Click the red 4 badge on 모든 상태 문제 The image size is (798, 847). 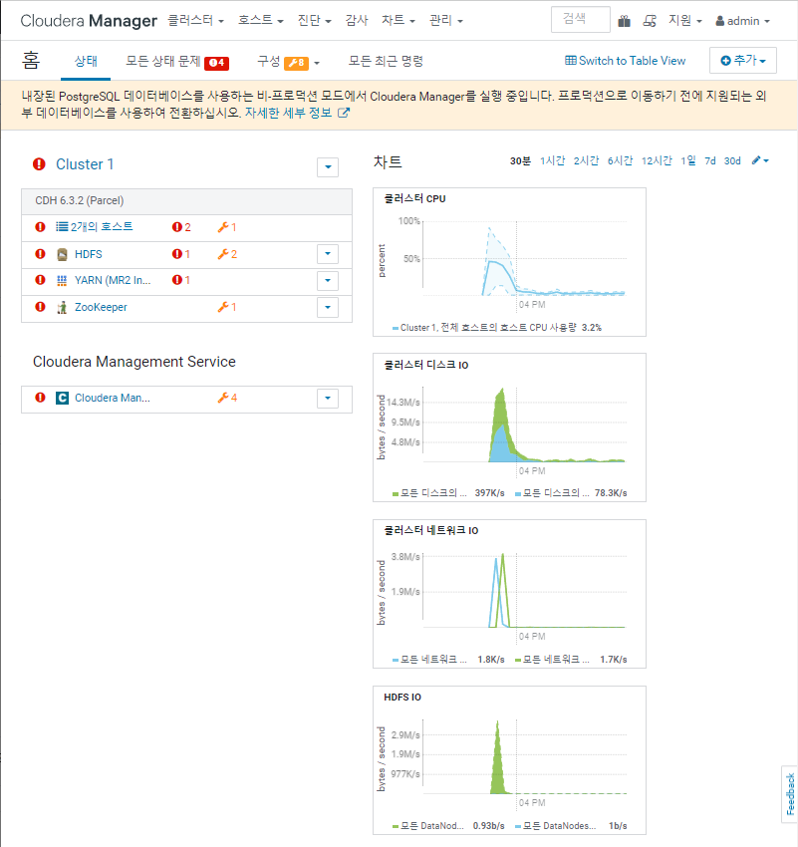216,63
